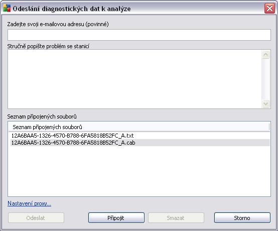Click empty space in attached files list
Viewport: 278px width, 231px height.
139,171
